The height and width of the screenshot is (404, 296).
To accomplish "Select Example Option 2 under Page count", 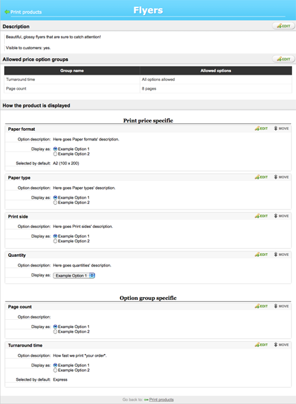I will [56, 332].
